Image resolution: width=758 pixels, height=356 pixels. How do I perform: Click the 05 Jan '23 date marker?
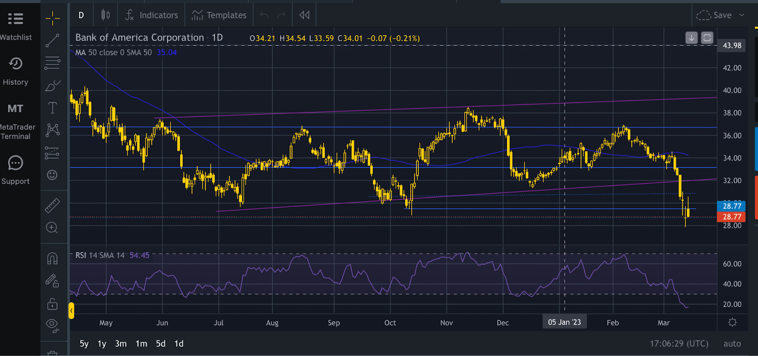pyautogui.click(x=564, y=322)
